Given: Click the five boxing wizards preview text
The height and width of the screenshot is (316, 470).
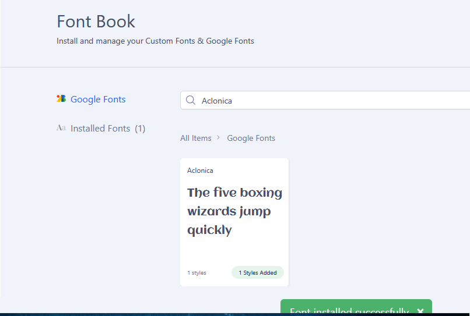Looking at the screenshot, I should (x=234, y=211).
